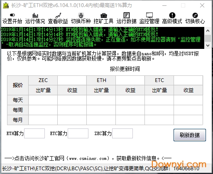Visit the www.csminer.com official site link
213x174 pixels.
tap(88, 158)
